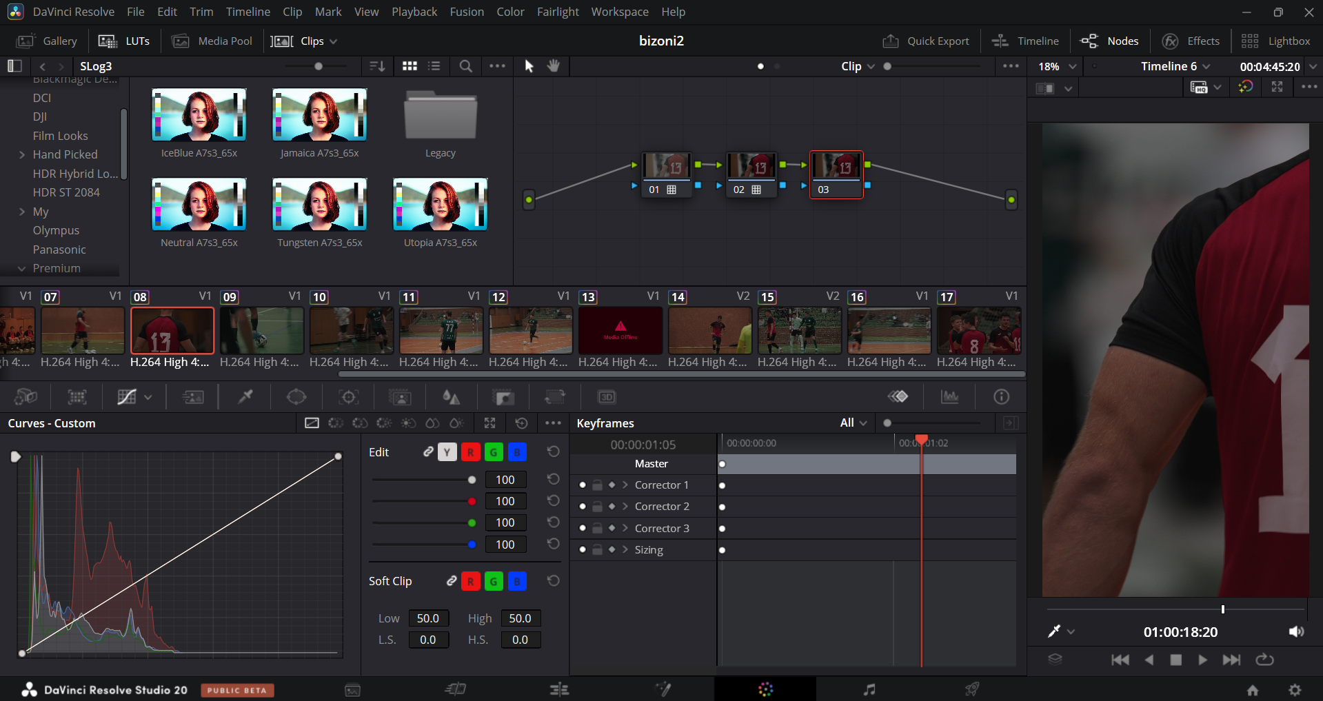
Task: Toggle viewer loop playback
Action: 1264,660
